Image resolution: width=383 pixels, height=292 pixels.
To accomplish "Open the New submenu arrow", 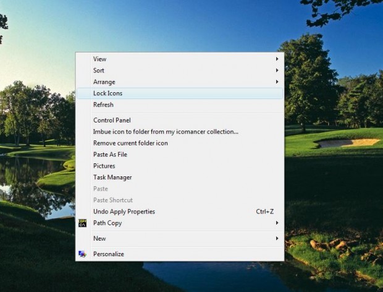I will point(277,238).
